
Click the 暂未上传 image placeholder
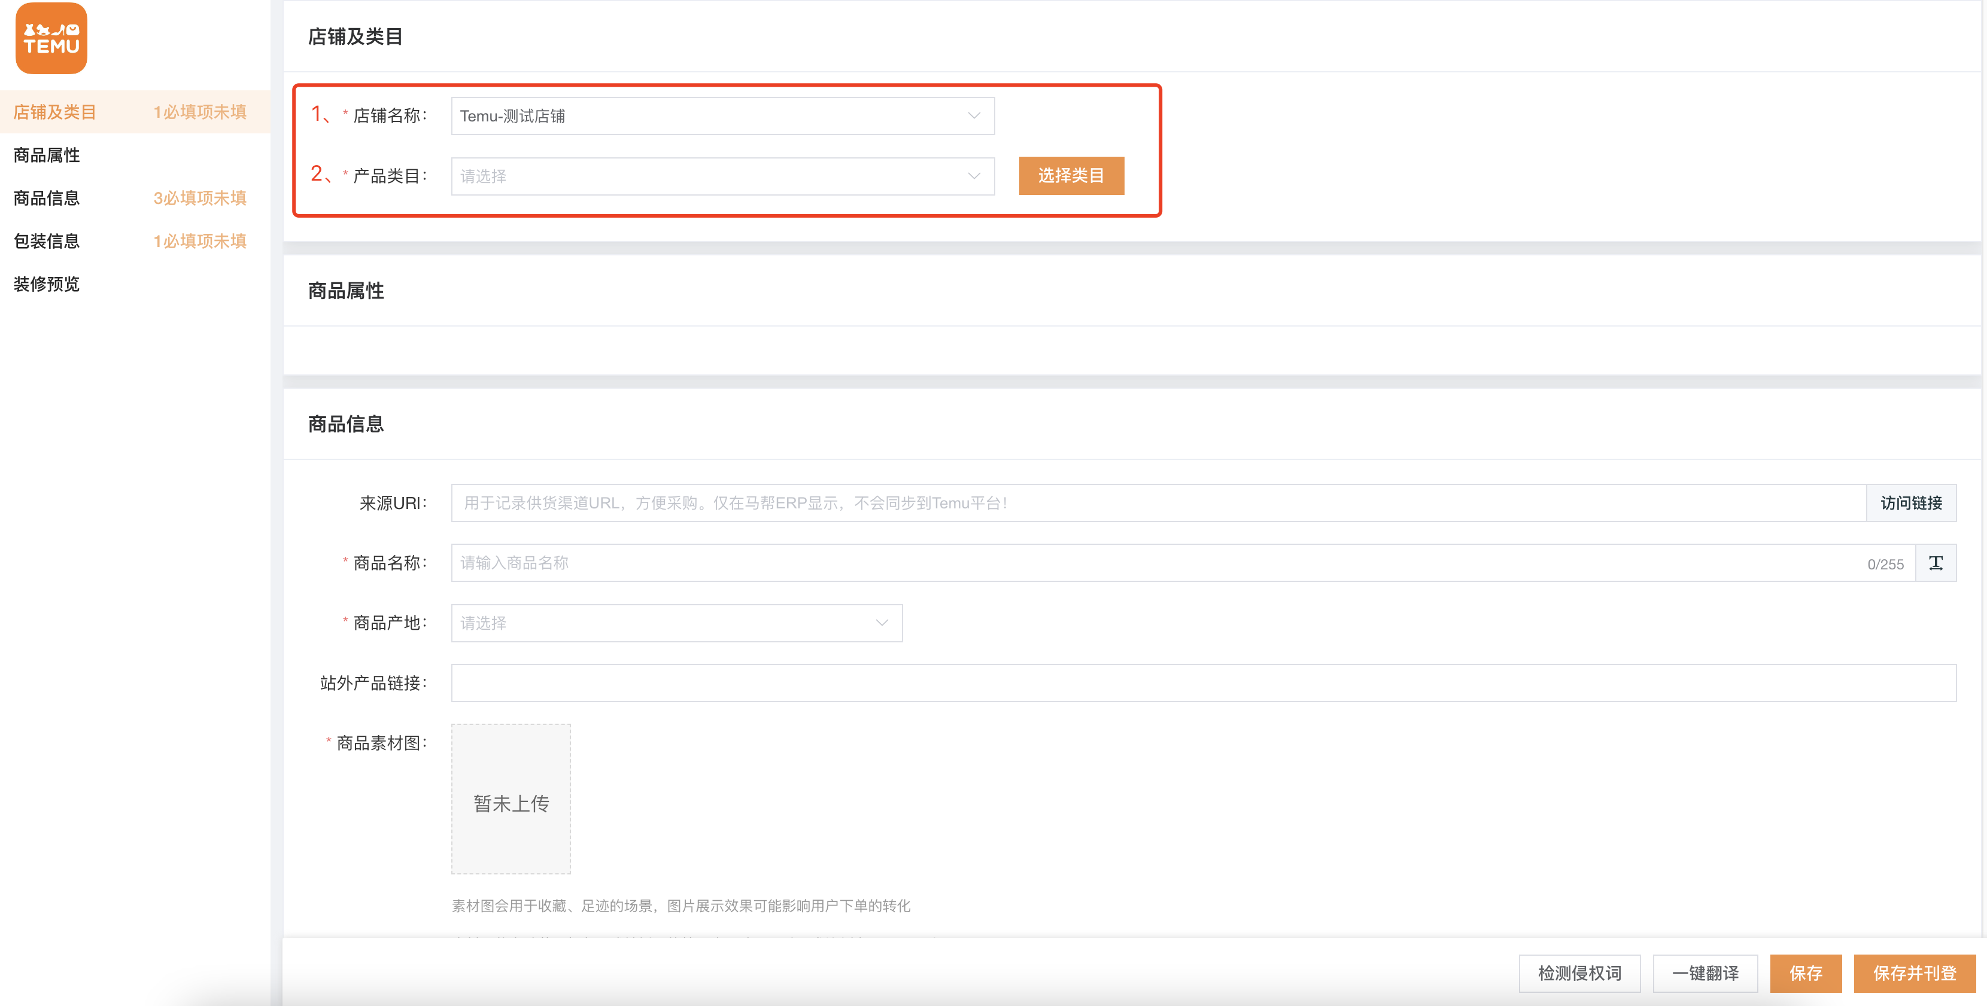coord(511,798)
